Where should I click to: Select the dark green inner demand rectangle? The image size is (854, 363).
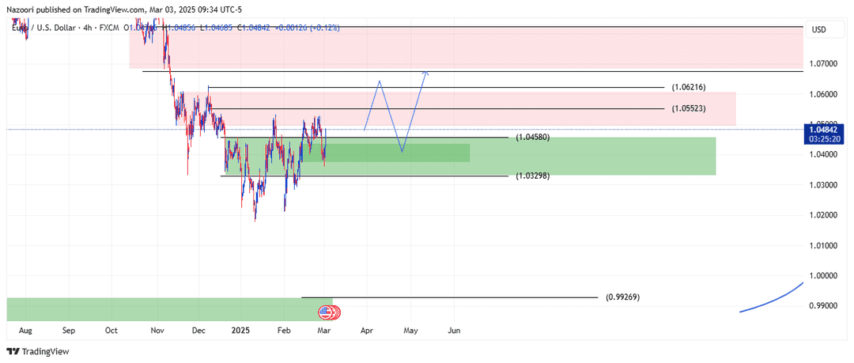[385, 153]
